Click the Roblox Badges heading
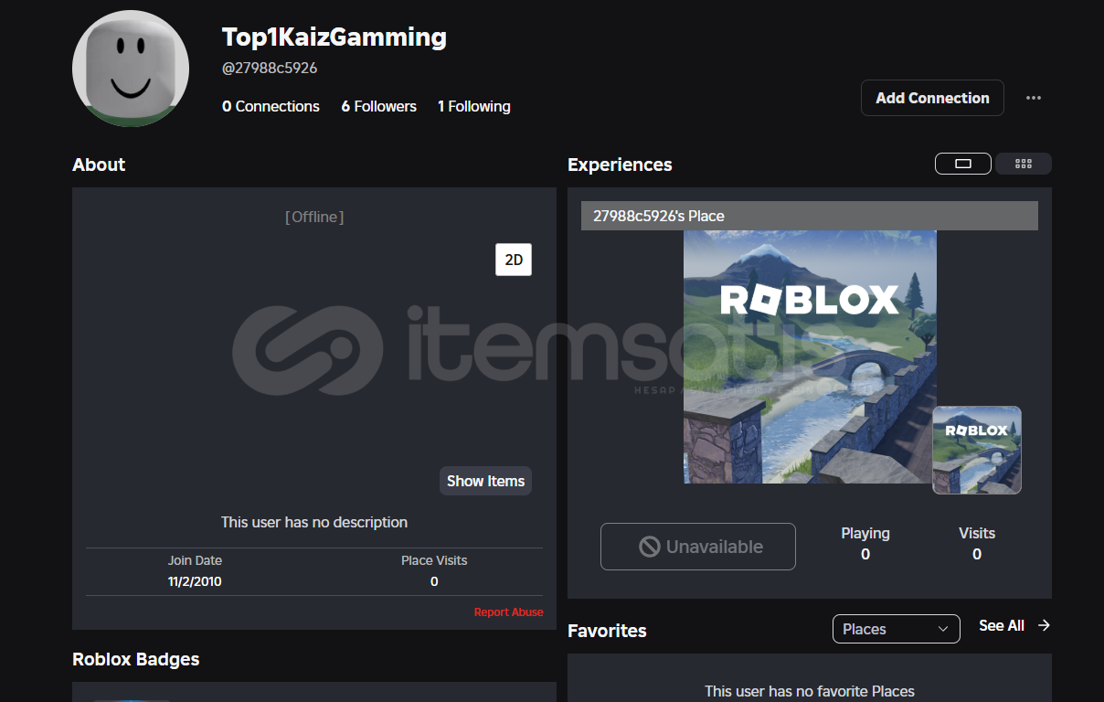The width and height of the screenshot is (1104, 702). [135, 659]
